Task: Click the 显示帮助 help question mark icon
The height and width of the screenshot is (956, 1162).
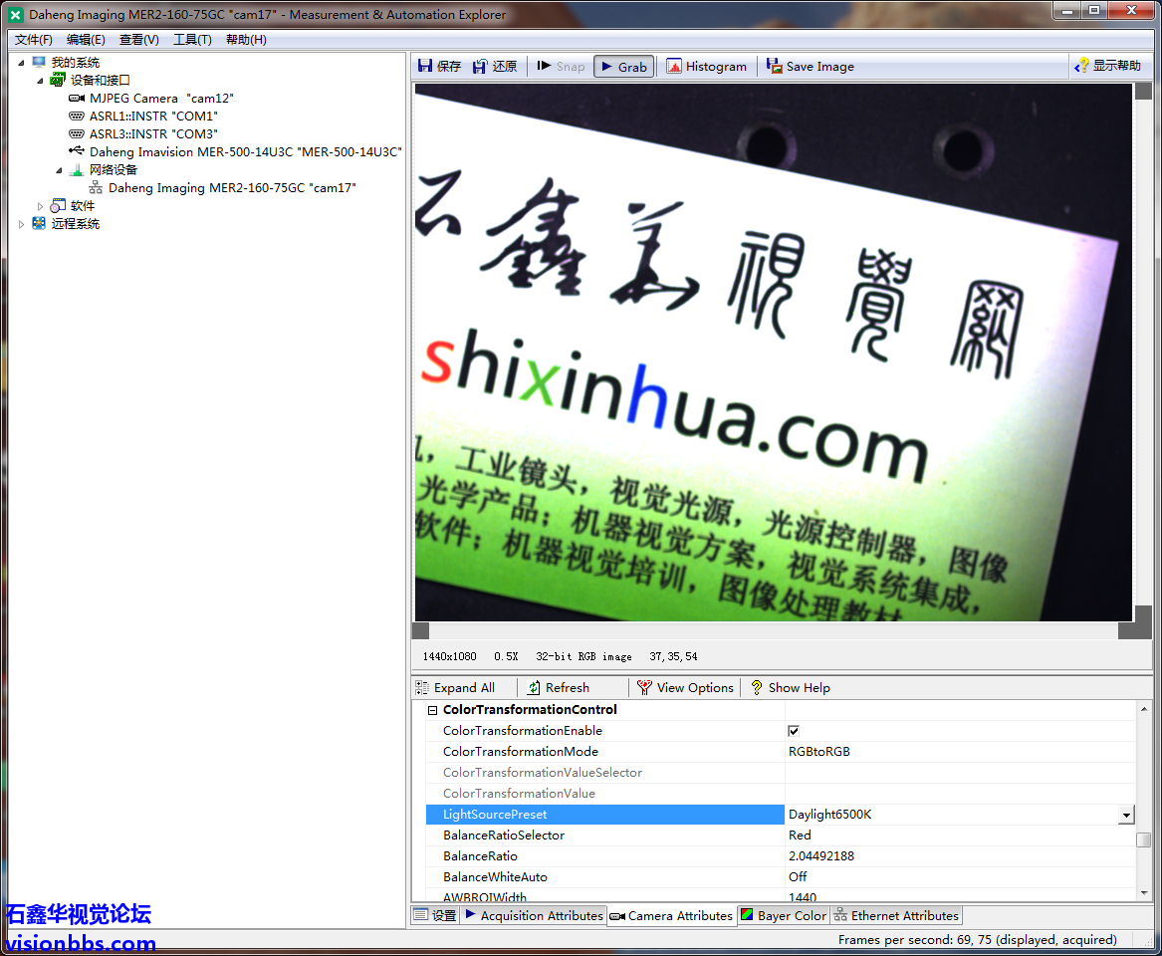Action: coord(1082,66)
